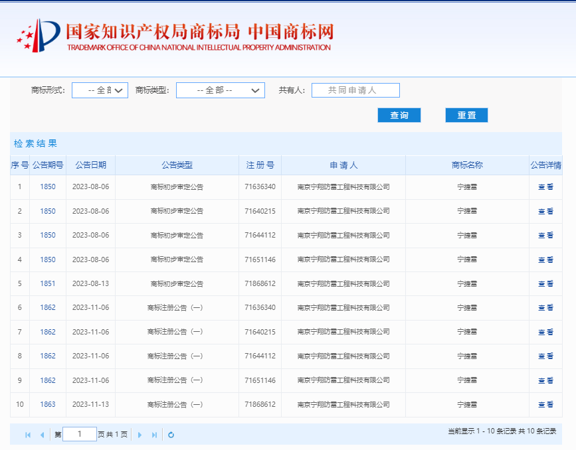Click the 中国商标网 site title
576x450 pixels.
pos(291,32)
